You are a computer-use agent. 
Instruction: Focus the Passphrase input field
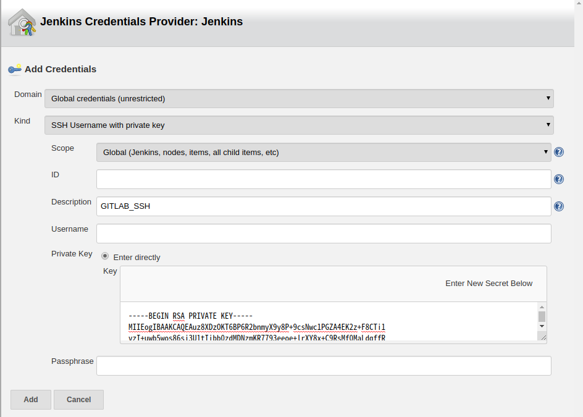click(324, 366)
